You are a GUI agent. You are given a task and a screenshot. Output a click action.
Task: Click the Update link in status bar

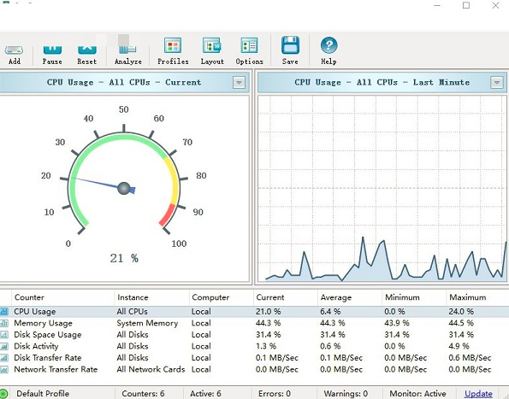pyautogui.click(x=478, y=394)
